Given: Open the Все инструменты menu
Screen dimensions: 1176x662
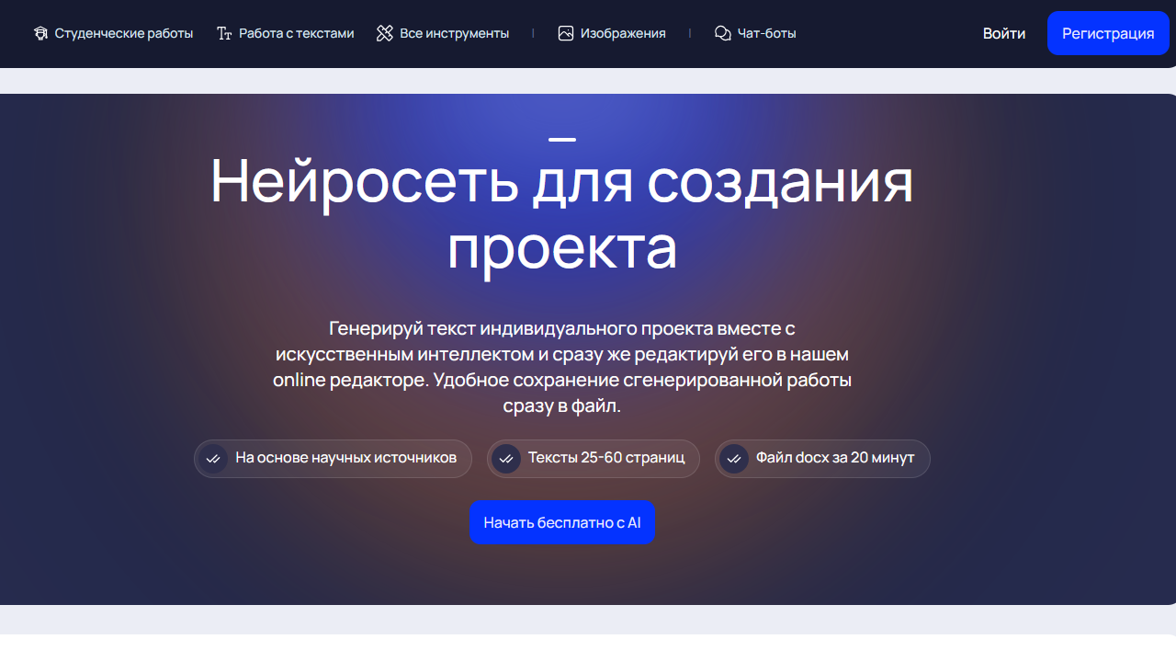Looking at the screenshot, I should pos(454,33).
